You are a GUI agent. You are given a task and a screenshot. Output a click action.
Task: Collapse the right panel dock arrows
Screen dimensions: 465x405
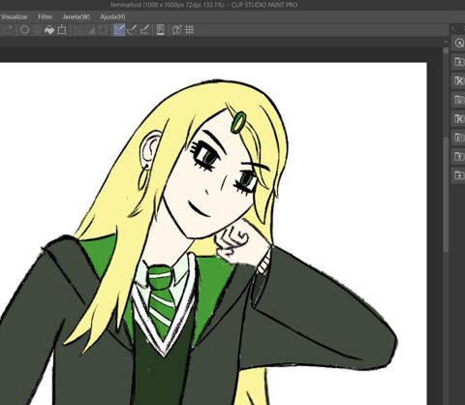pyautogui.click(x=453, y=28)
